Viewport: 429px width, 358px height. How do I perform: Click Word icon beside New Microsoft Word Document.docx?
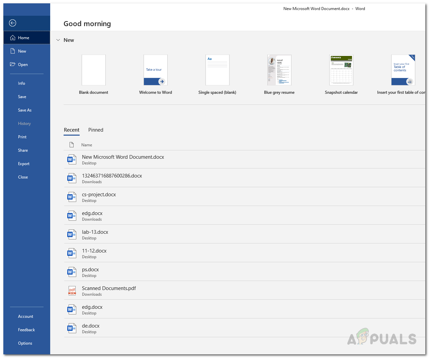coord(72,159)
